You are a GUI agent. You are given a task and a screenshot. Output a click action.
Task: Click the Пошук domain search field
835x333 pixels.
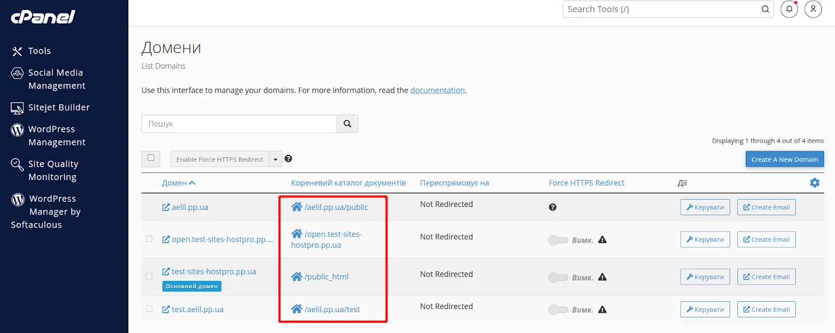tap(239, 124)
